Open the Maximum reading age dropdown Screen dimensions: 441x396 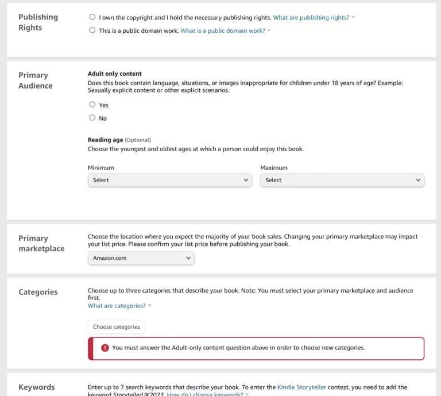(x=342, y=180)
